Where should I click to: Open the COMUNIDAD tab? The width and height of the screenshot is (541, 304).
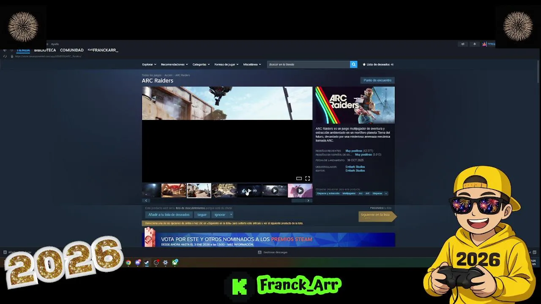(x=72, y=50)
